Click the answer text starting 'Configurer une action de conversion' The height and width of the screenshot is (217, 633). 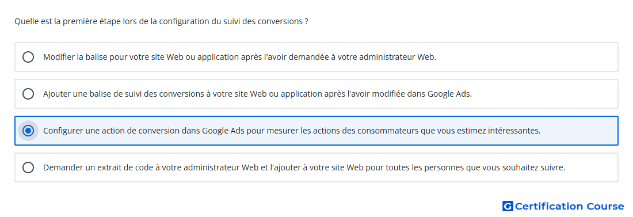292,131
